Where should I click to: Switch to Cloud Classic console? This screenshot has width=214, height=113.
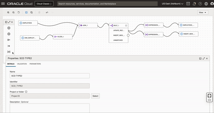point(44,4)
